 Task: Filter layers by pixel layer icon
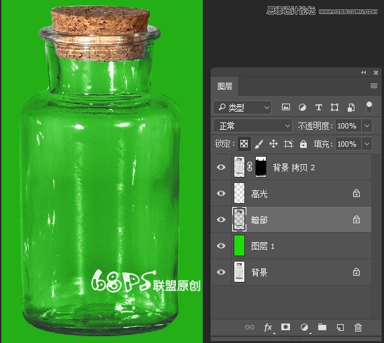(286, 107)
